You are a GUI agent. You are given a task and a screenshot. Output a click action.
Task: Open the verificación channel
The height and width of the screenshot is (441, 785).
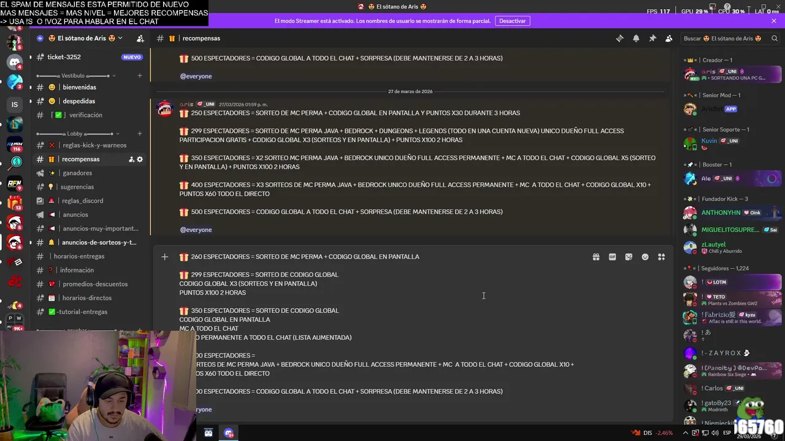point(90,115)
